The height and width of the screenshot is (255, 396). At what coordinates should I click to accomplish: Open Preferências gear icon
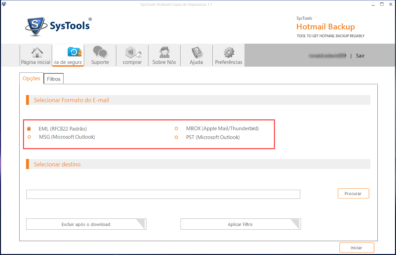click(229, 52)
